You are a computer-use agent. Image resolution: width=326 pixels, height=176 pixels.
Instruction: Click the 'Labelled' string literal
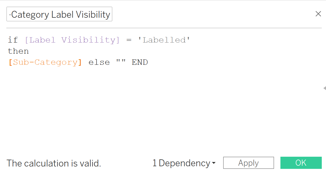[x=164, y=40]
